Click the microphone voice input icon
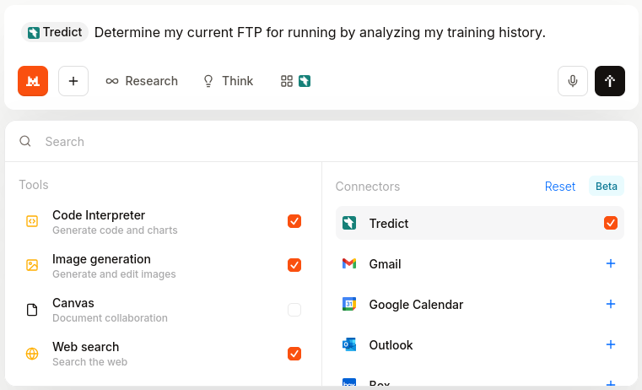Image resolution: width=642 pixels, height=390 pixels. click(x=573, y=81)
